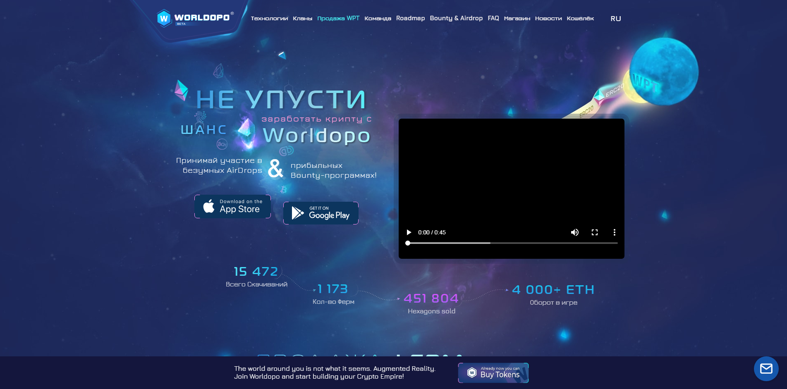
Task: Download on the App Store
Action: 232,206
